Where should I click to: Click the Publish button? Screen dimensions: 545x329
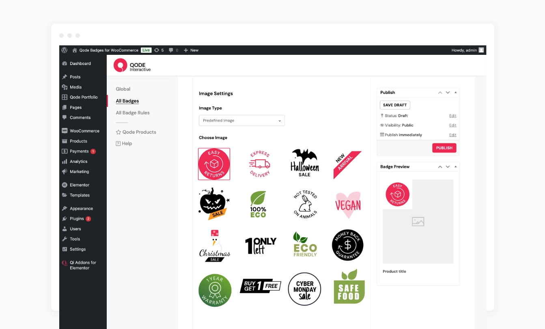[444, 148]
